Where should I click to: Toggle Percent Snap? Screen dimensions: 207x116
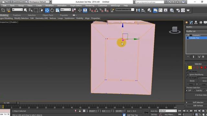click(x=101, y=10)
